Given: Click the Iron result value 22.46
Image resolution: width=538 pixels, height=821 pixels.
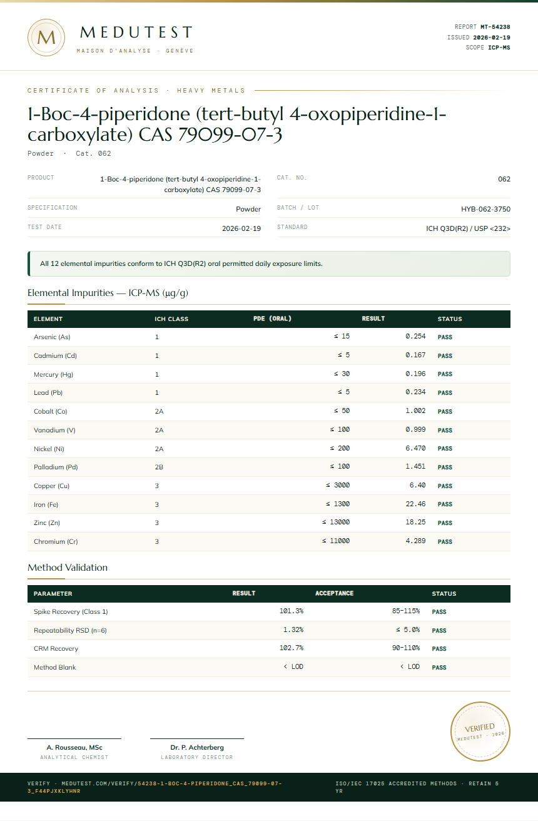Looking at the screenshot, I should [x=415, y=504].
